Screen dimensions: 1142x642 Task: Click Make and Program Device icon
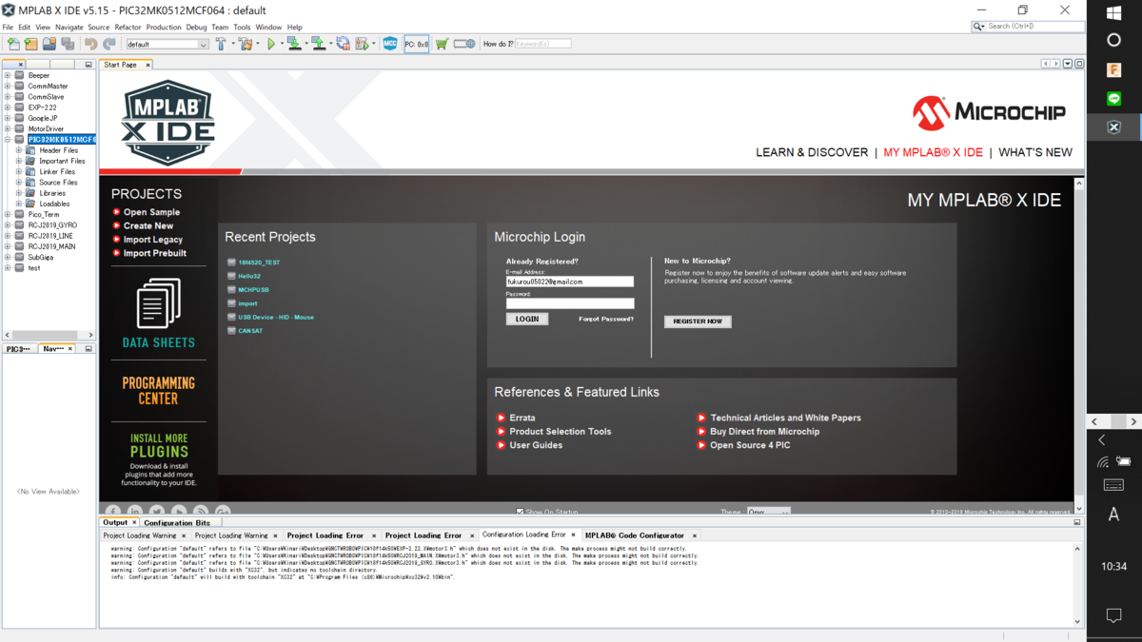pyautogui.click(x=294, y=44)
